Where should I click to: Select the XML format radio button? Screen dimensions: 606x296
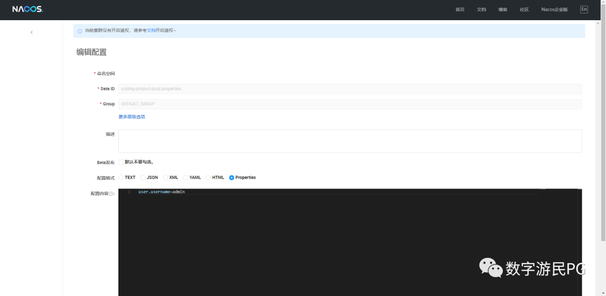(166, 178)
